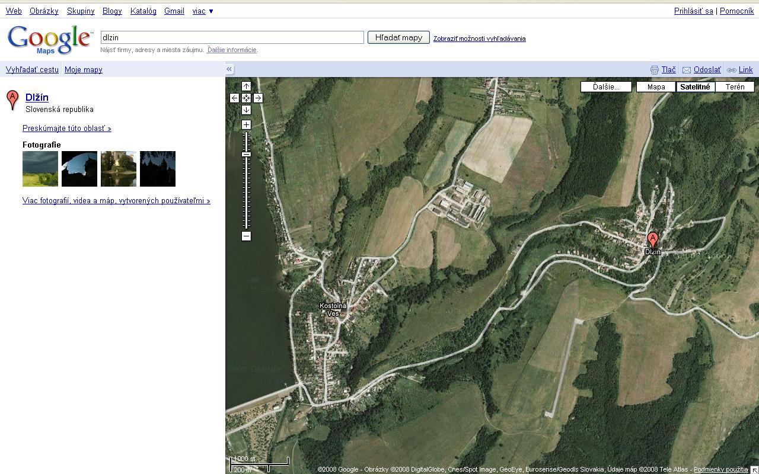Pan the map left with arrow
This screenshot has width=759, height=474.
(234, 98)
